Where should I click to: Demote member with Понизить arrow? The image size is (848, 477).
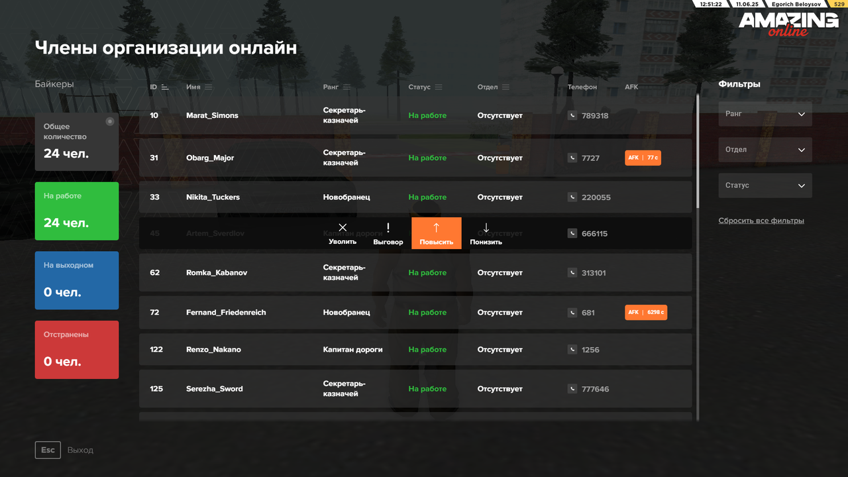tap(486, 227)
